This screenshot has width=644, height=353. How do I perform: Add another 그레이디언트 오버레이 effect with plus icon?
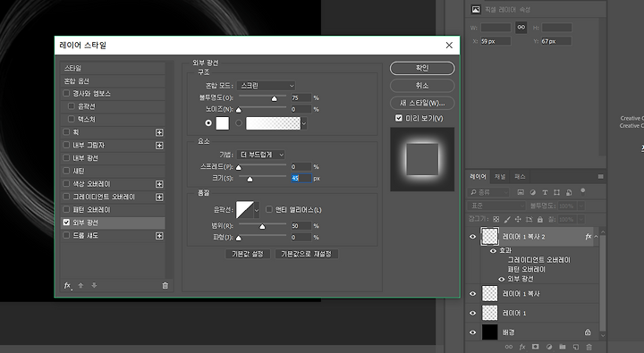pos(159,197)
